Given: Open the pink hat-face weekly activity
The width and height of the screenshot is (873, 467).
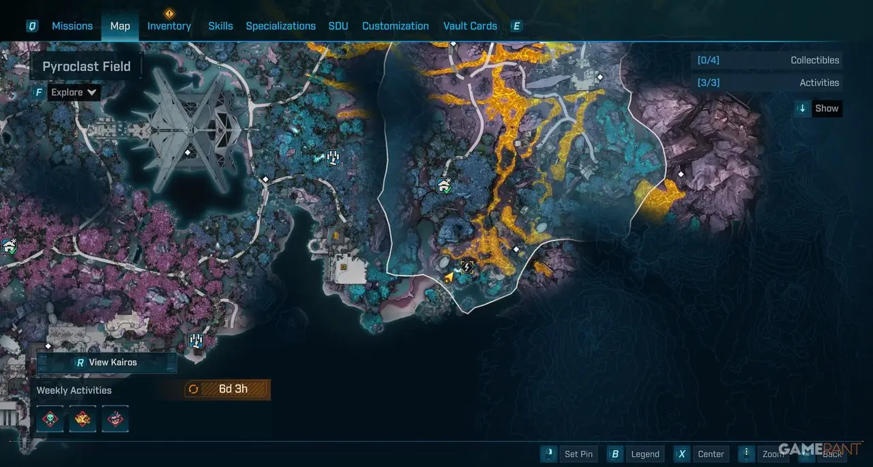Looking at the screenshot, I should tap(115, 419).
